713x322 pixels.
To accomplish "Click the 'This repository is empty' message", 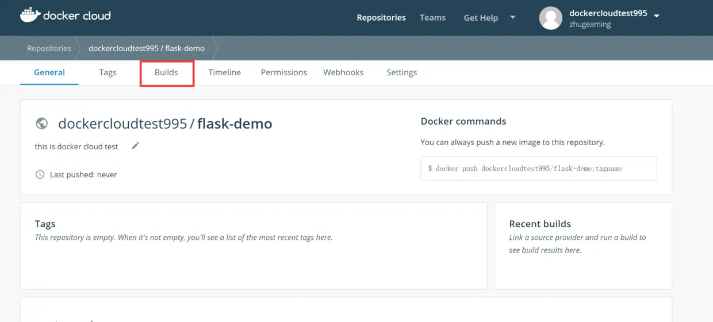I will (x=183, y=237).
